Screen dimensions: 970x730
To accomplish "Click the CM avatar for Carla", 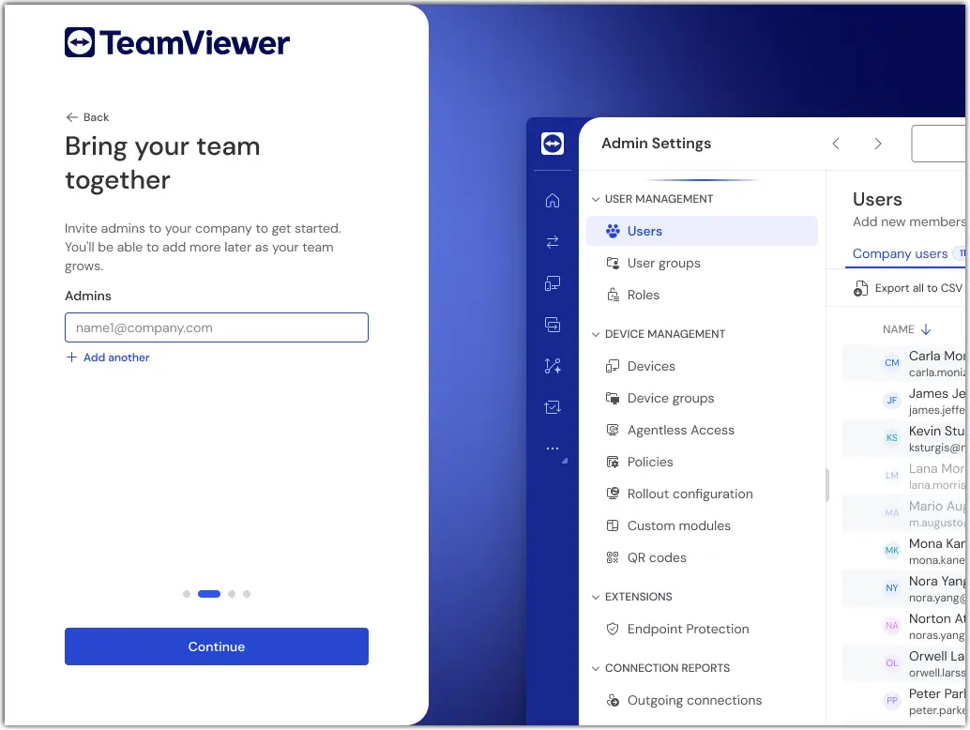I will [891, 363].
